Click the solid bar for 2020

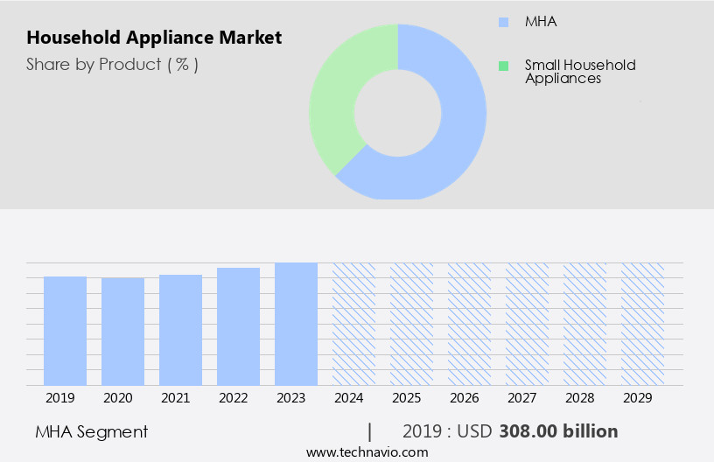tap(122, 331)
